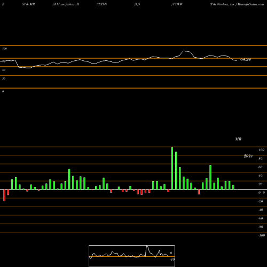Click the 20 label on MR axis

pos(261,184)
